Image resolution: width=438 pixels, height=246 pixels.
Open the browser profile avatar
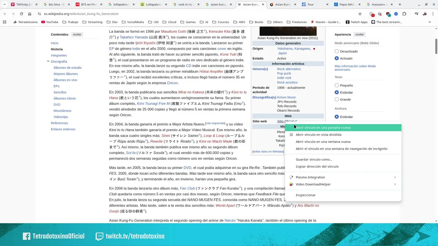pyautogui.click(x=425, y=14)
